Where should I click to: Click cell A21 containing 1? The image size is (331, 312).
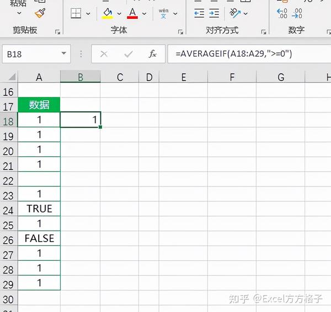(39, 164)
